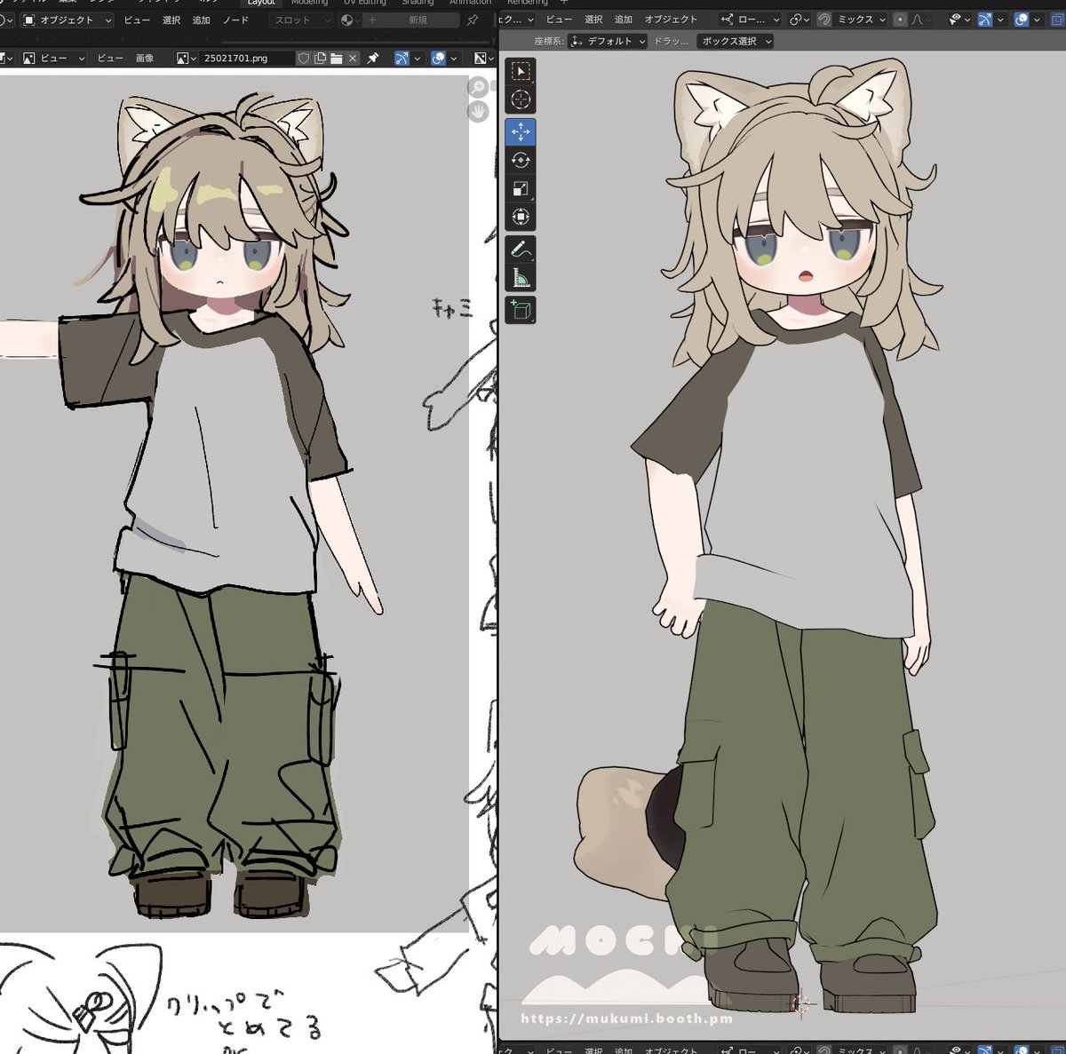Open 選択 menu in 3D viewport header
The width and height of the screenshot is (1066, 1054).
[593, 19]
